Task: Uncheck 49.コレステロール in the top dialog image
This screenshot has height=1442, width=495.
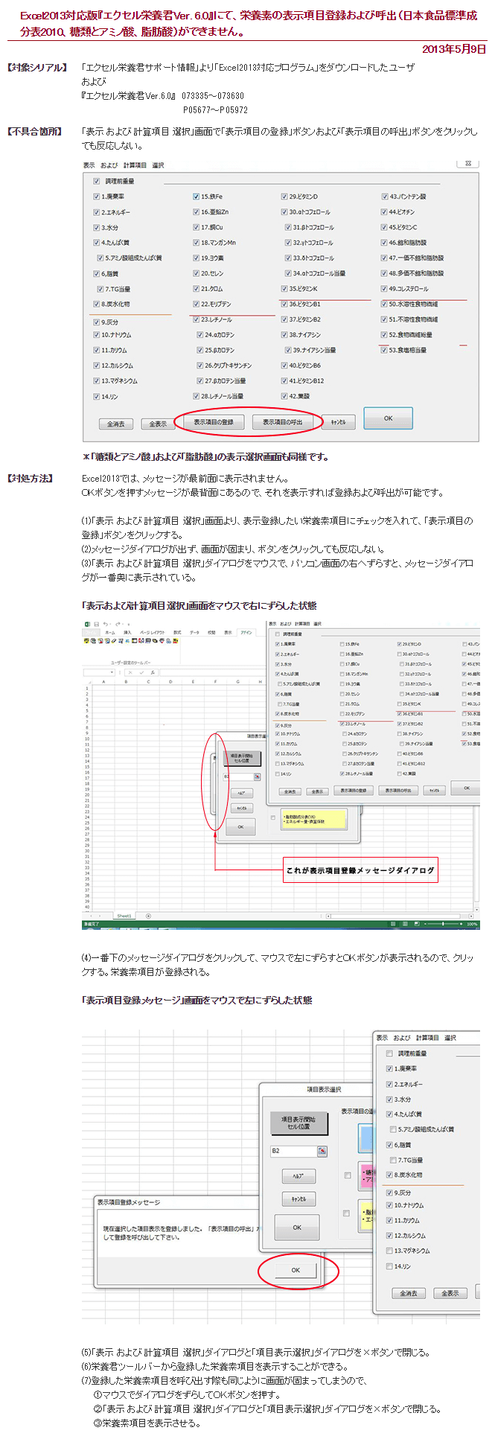Action: (384, 289)
